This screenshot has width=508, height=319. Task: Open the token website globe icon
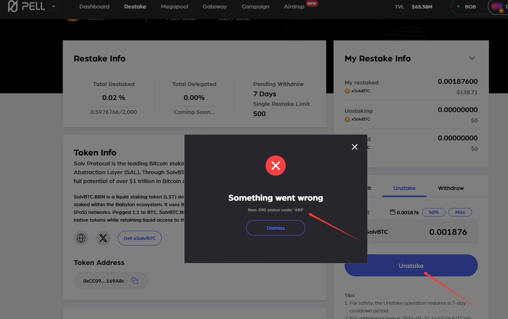(81, 238)
